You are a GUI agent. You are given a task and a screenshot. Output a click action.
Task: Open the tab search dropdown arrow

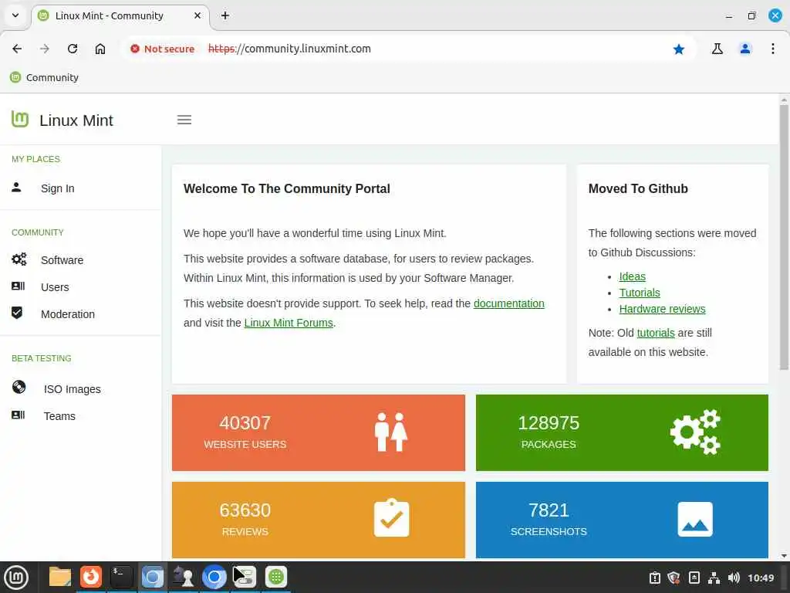pos(15,15)
